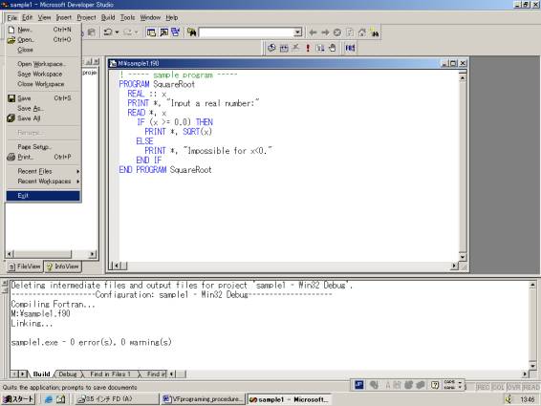The width and height of the screenshot is (541, 406).
Task: Click the Undo toolbar icon
Action: pyautogui.click(x=108, y=32)
